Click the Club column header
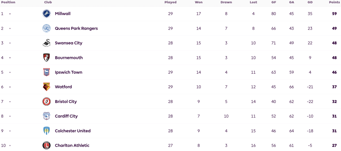 [48, 2]
